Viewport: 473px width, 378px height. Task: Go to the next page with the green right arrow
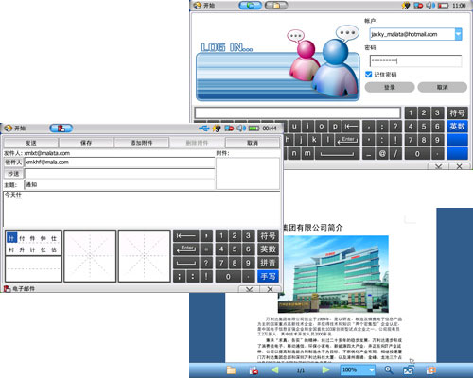[x=326, y=370]
